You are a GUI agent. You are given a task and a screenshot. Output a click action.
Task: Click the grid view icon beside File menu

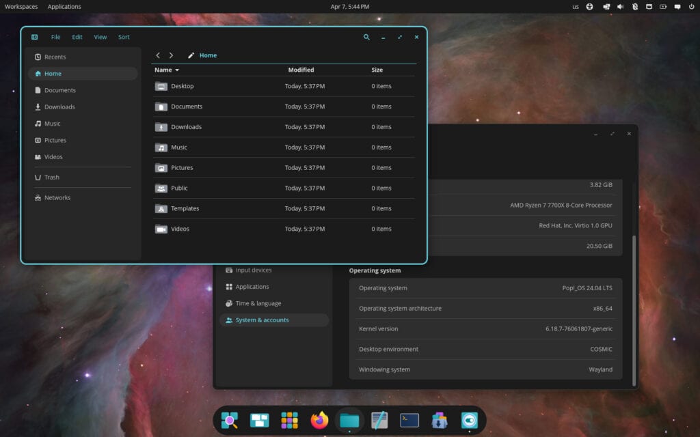(x=34, y=37)
